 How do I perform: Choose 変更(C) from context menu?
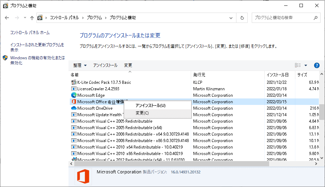tap(157, 113)
